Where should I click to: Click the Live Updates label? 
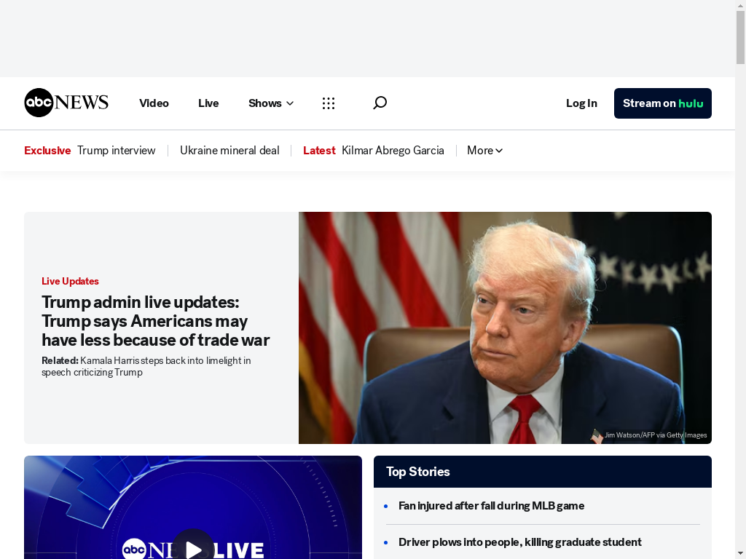(70, 281)
